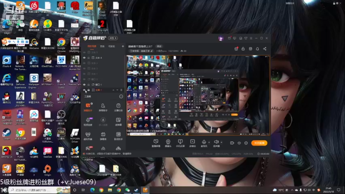This screenshot has height=194, width=345.
Task: Open the 弹幕助手 tool in the toolbox
Action: (88, 107)
